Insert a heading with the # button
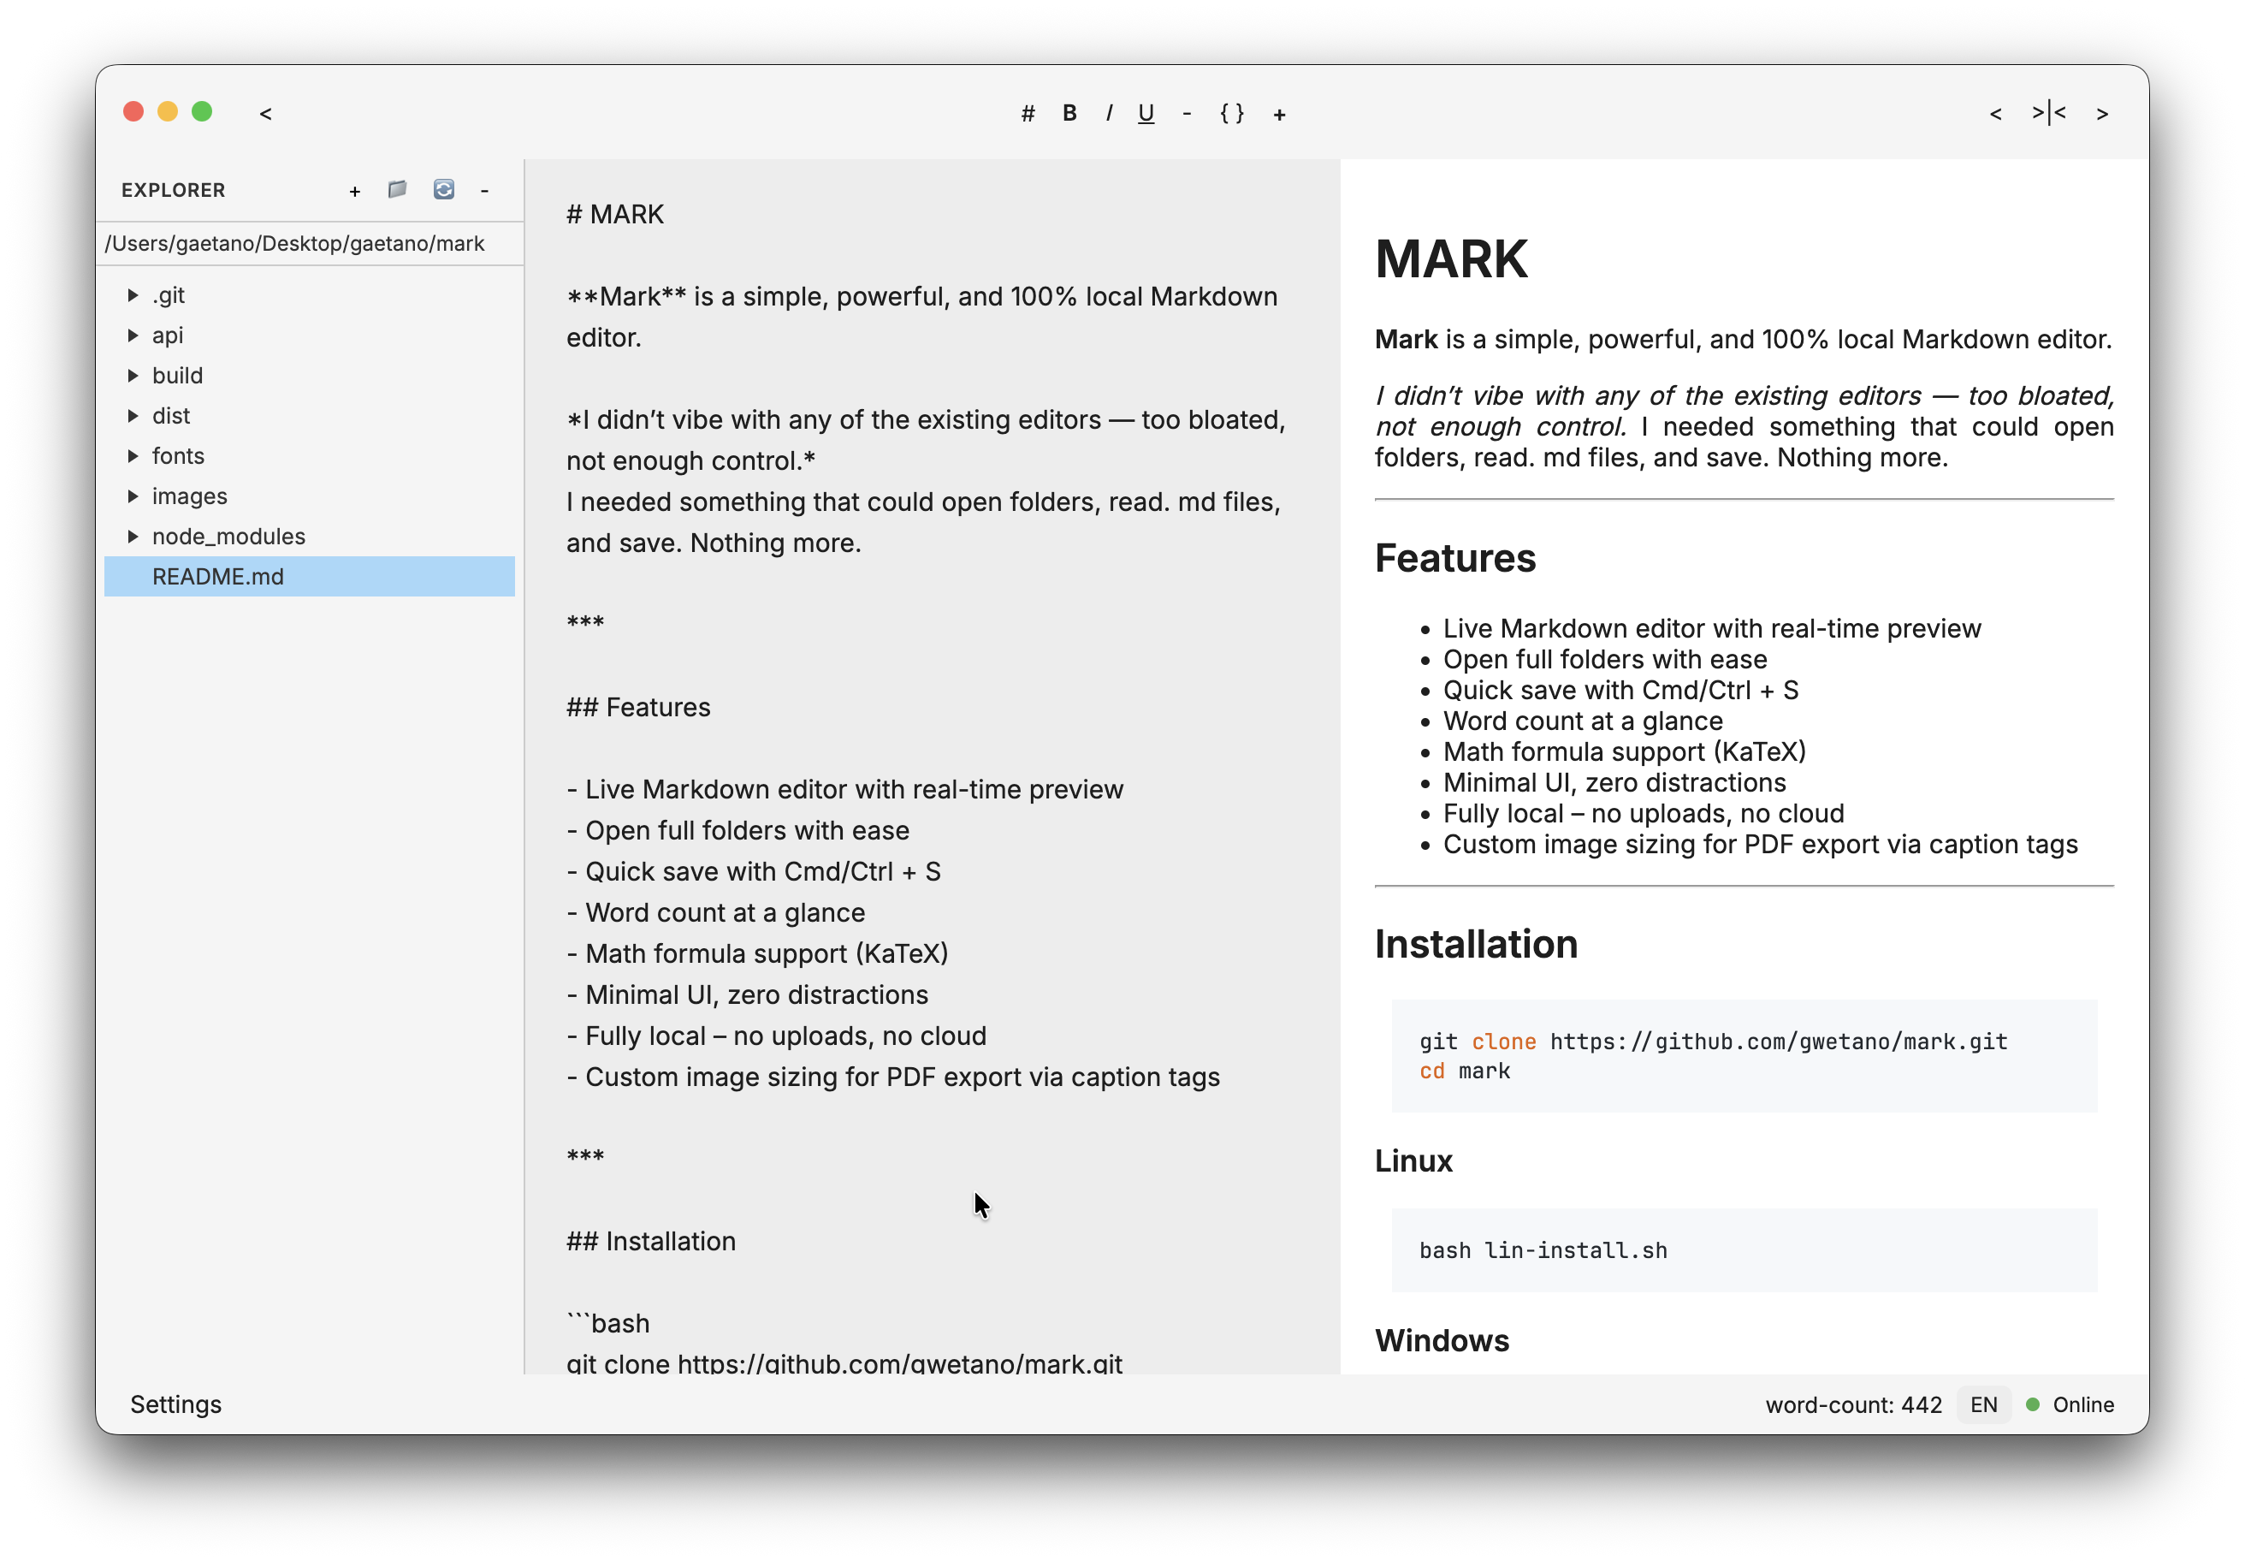 tap(1028, 114)
